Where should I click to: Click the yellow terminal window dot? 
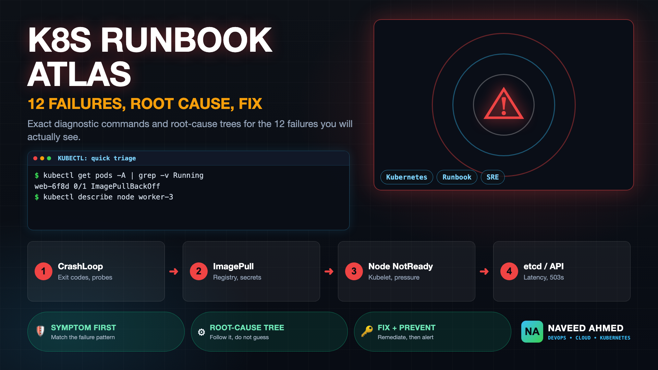pos(42,158)
